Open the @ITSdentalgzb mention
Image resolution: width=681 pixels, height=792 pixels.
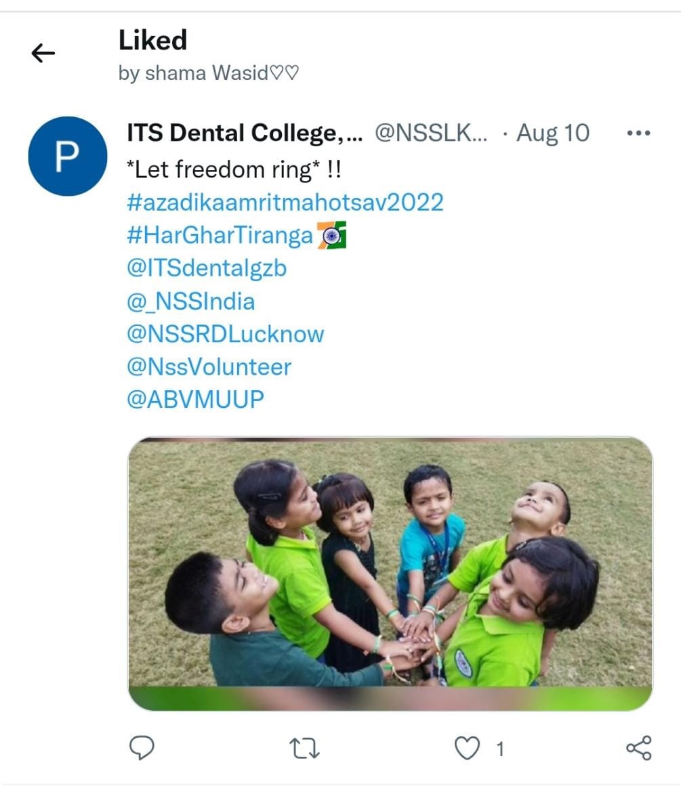(207, 268)
